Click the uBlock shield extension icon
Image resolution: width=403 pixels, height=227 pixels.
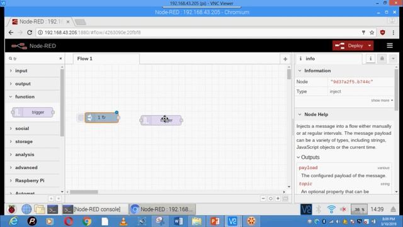382,33
